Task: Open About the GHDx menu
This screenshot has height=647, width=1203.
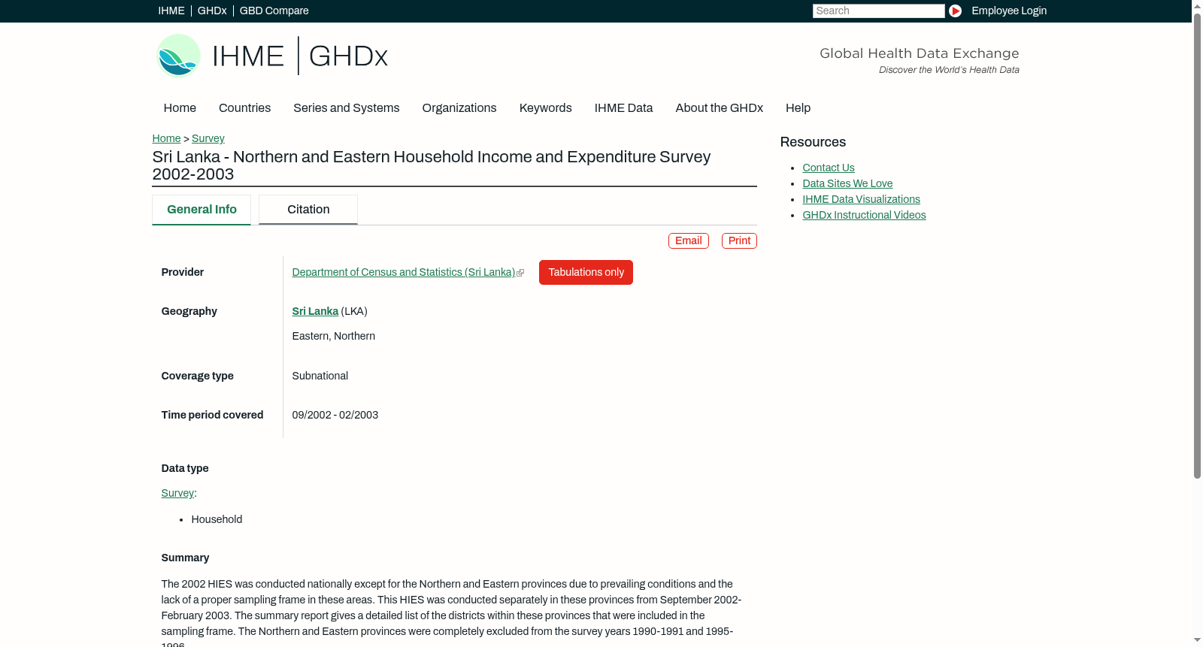Action: point(720,108)
